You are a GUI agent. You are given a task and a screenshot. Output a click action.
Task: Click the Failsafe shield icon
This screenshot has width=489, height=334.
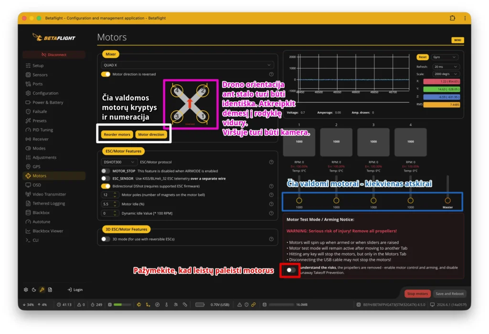point(28,111)
